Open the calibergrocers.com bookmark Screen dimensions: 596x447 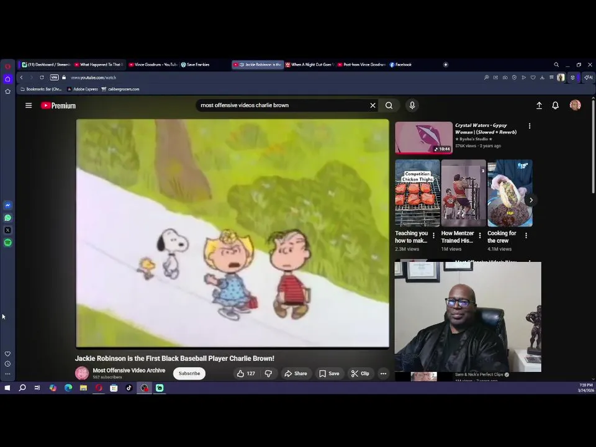[120, 89]
